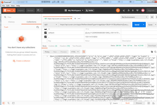
Task: Click the new collection icon beside Trash
Action: (x=38, y=27)
